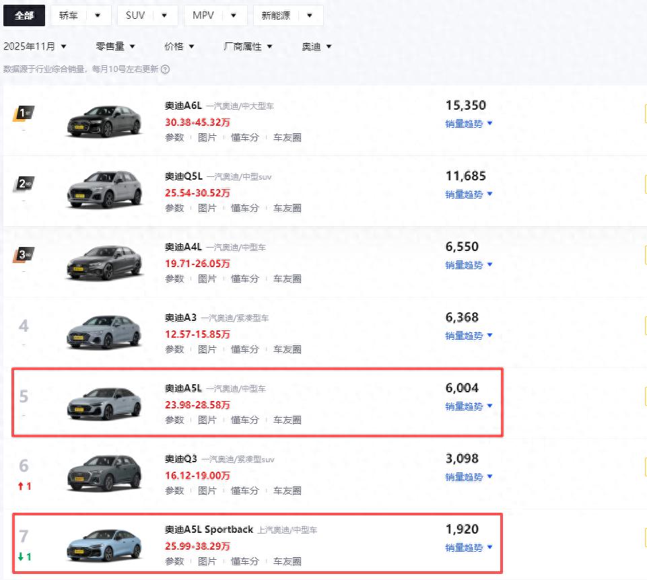This screenshot has height=580, width=647.
Task: Open 图片 link for 奥迪A3
Action: coord(207,349)
